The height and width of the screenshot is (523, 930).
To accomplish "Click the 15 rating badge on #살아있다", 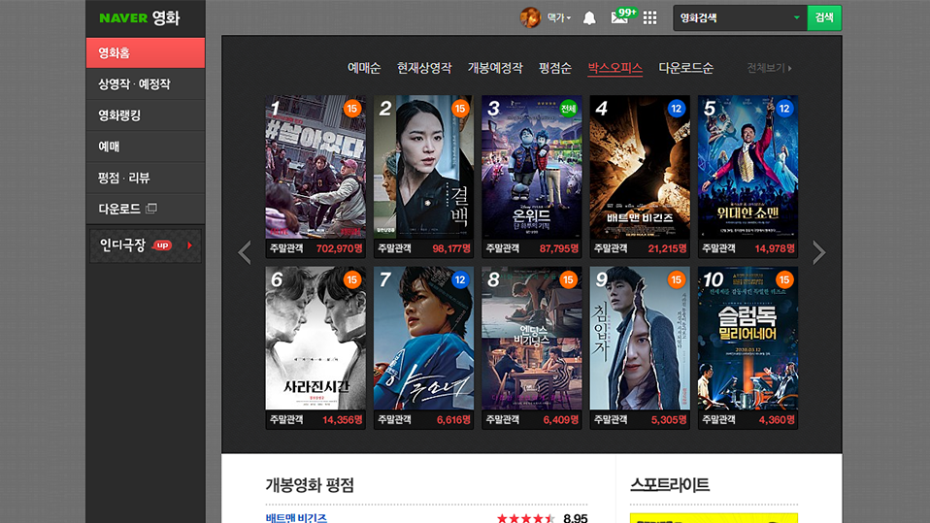I will (352, 109).
